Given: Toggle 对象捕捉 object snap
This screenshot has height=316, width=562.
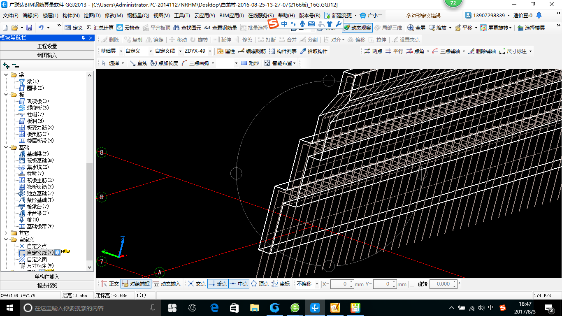Looking at the screenshot, I should pyautogui.click(x=136, y=284).
